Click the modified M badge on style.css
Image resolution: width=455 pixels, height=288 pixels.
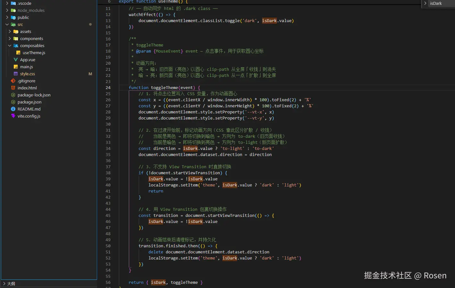coord(90,74)
